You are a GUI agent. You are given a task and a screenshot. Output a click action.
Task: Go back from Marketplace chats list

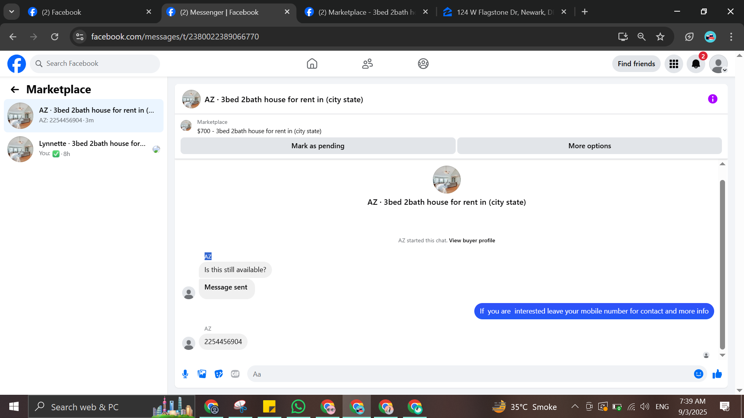[x=15, y=90]
